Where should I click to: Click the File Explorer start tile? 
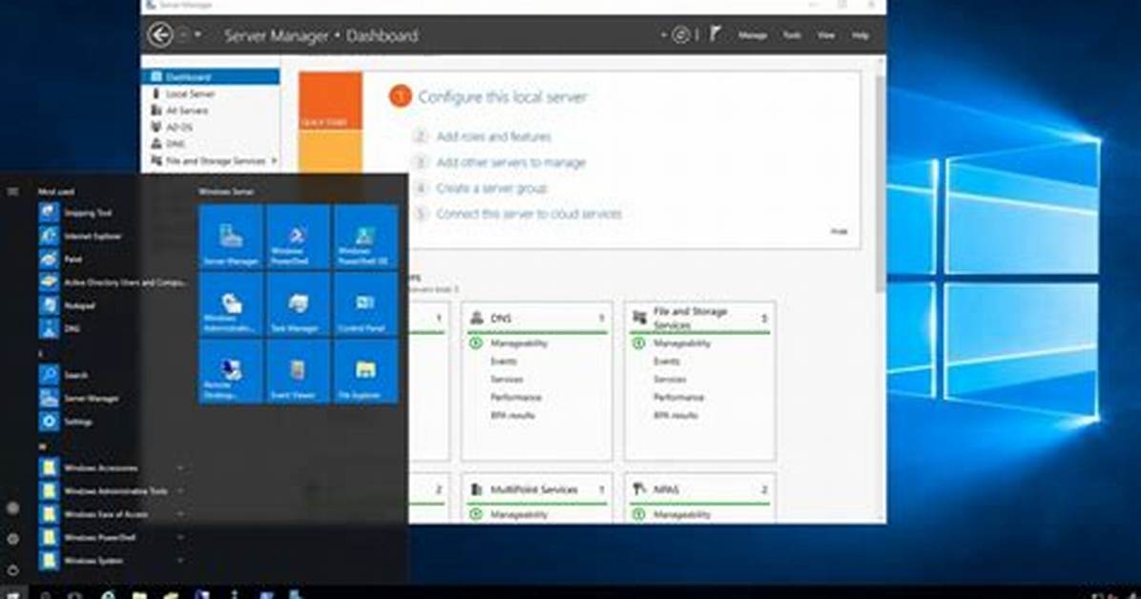click(x=365, y=371)
